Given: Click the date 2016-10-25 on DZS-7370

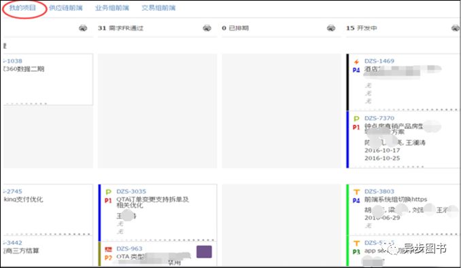Looking at the screenshot, I should pos(382,158).
